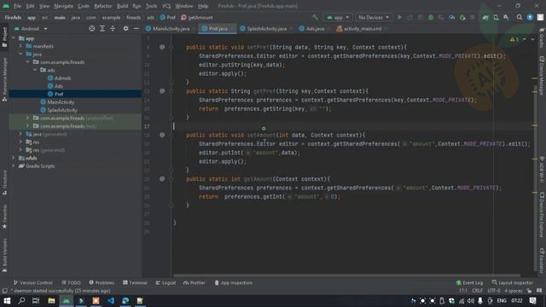Open the No Devices selector dropdown
546x307 pixels.
[x=374, y=17]
